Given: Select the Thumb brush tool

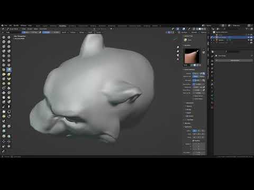Looking at the screenshot, I should (x=4, y=79).
